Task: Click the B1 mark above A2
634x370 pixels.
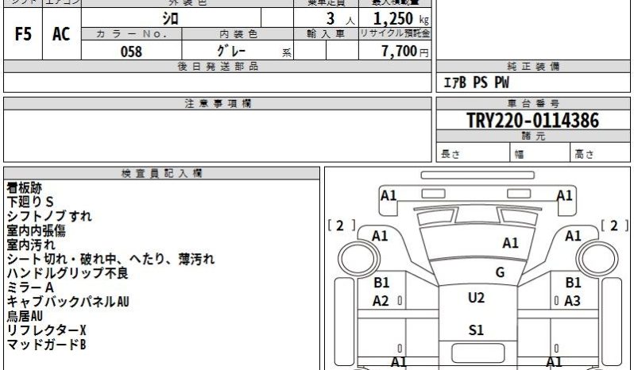Action: (x=381, y=283)
